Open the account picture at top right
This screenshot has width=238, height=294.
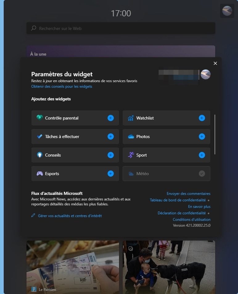(x=227, y=11)
